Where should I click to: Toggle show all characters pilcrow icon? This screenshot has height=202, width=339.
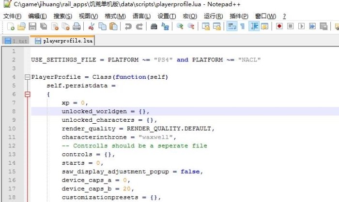tap(243, 26)
